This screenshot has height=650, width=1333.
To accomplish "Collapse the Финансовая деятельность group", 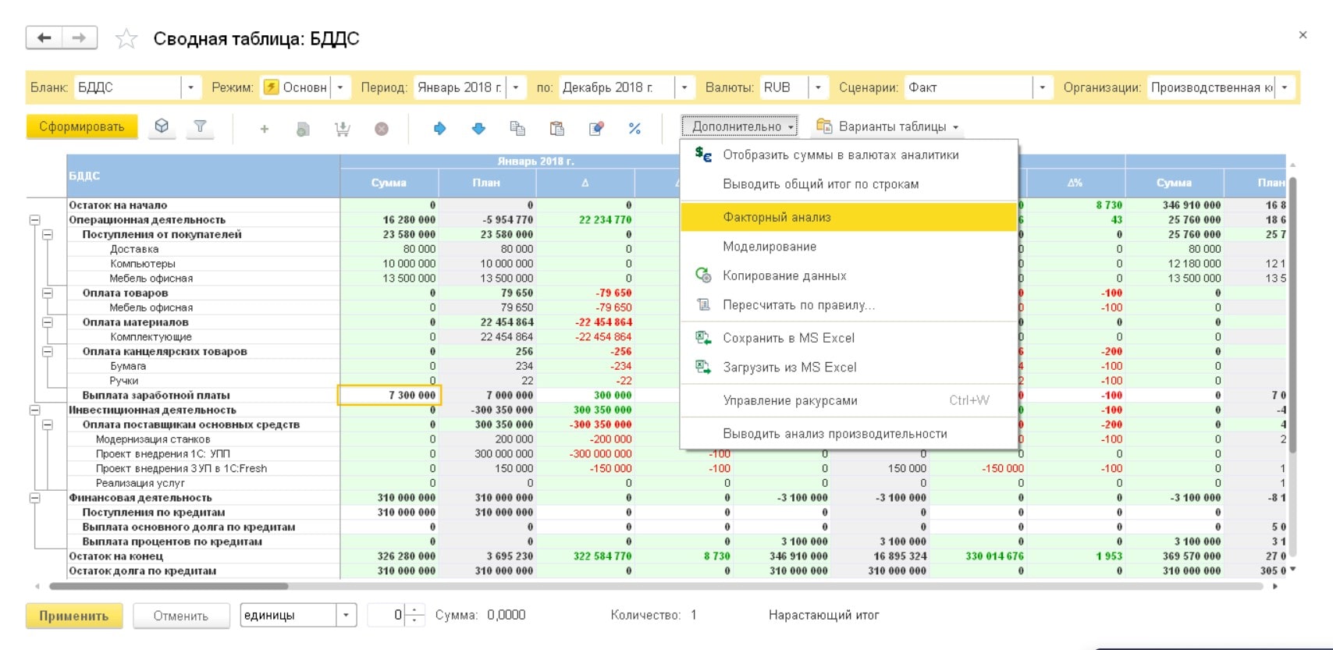I will [34, 498].
